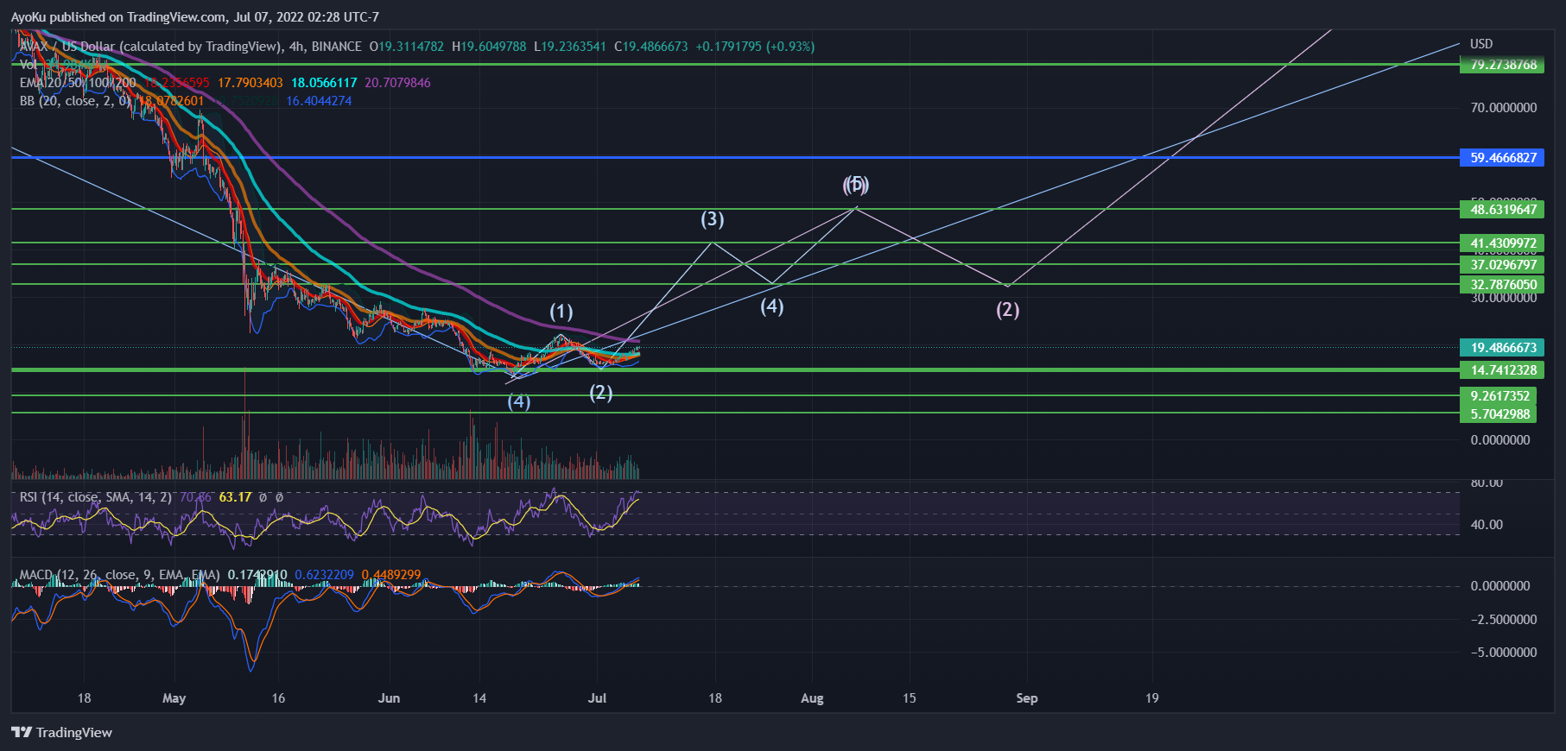This screenshot has width=1566, height=751.
Task: Click the -5.0000000 MACD axis tick
Action: [1504, 653]
